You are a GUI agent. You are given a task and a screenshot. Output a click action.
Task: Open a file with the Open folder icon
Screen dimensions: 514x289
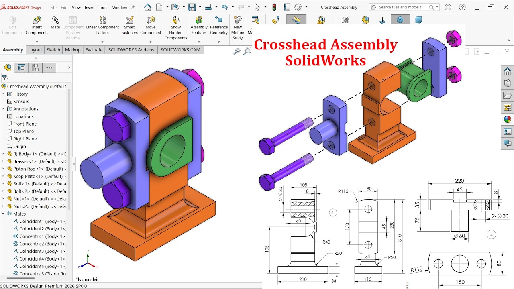coord(175,7)
